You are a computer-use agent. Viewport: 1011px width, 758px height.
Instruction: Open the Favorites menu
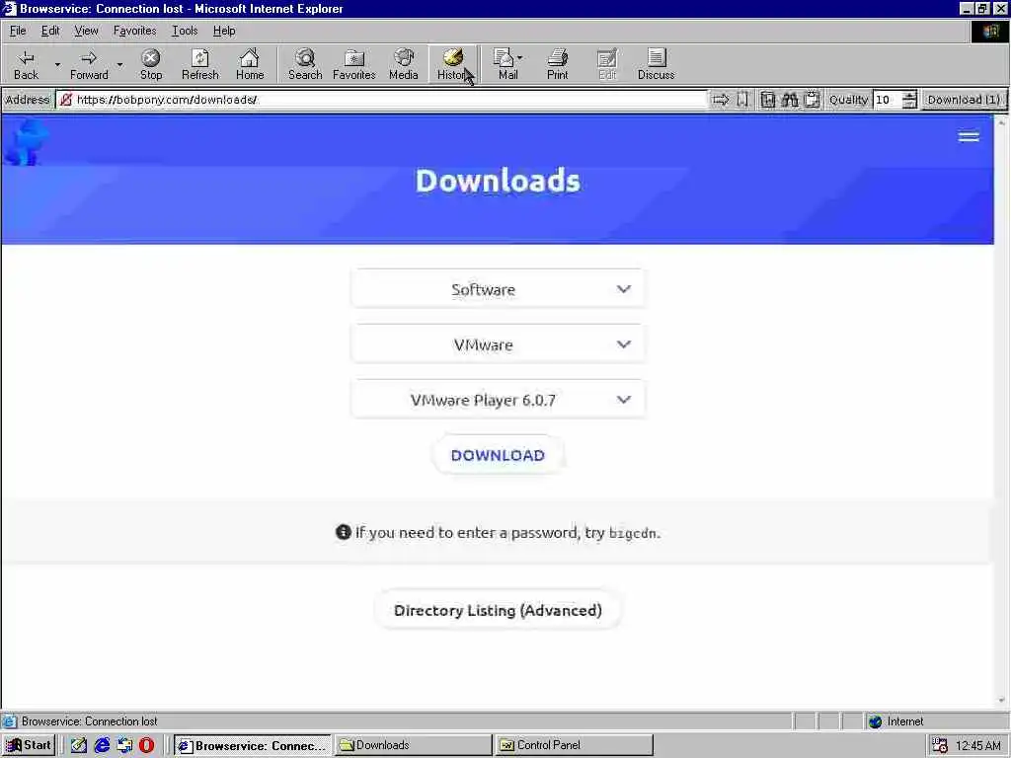point(134,31)
